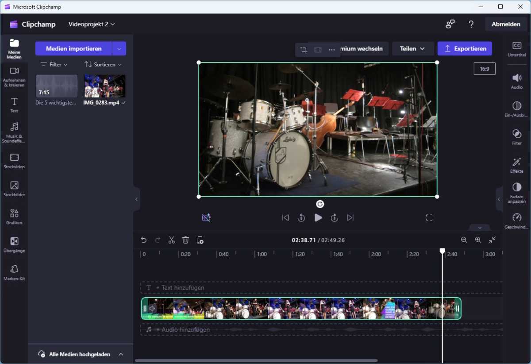
Task: Toggle fullscreen preview mode
Action: (x=429, y=217)
